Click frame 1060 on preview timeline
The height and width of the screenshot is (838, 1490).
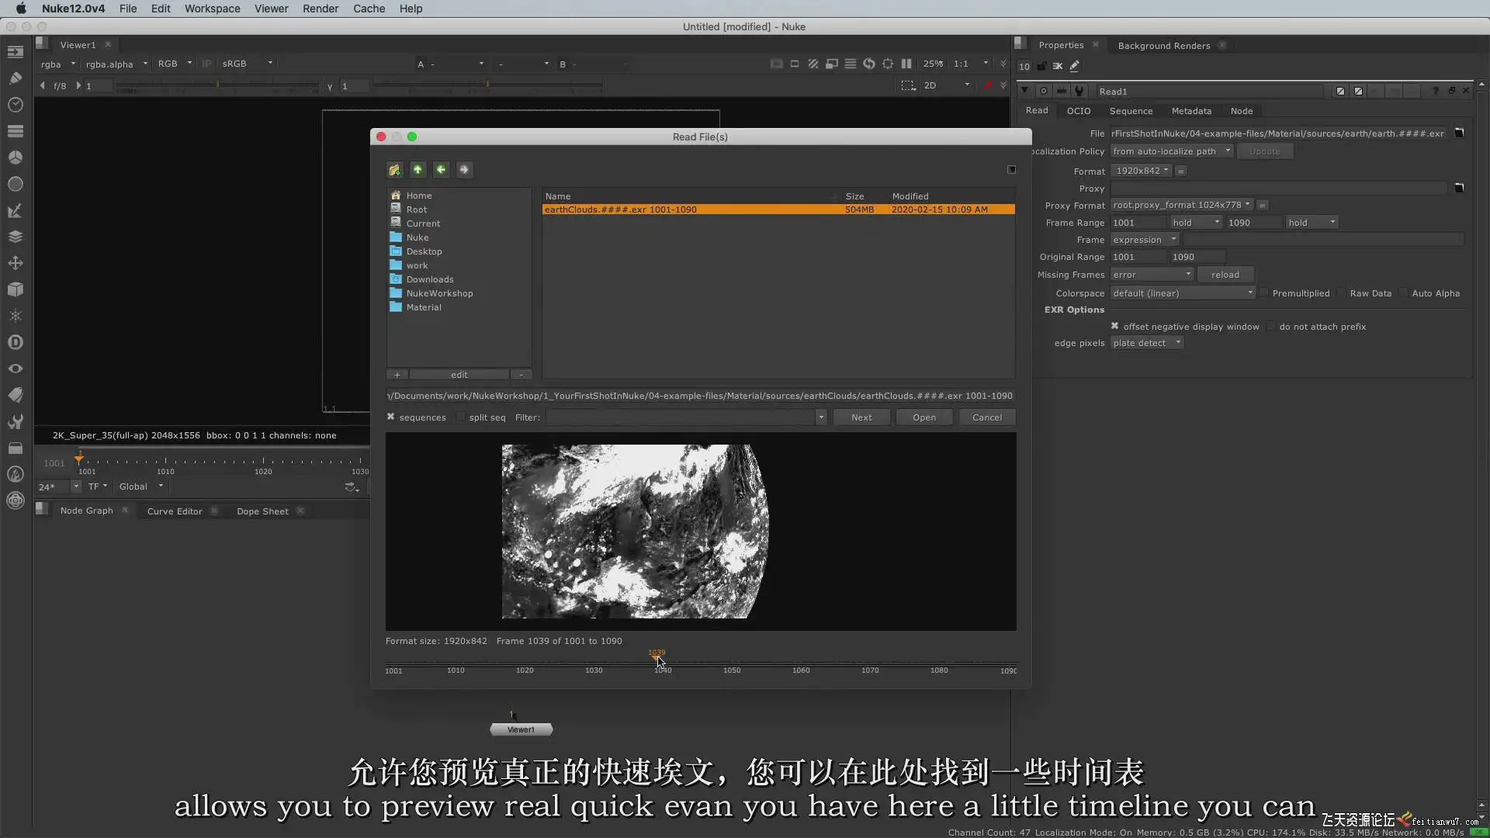click(801, 664)
